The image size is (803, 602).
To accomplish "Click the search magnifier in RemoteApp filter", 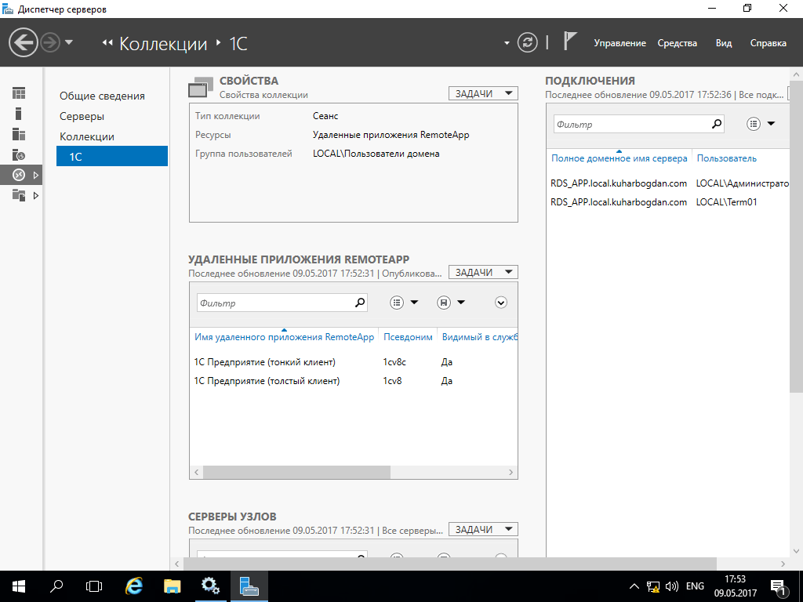I will point(360,303).
